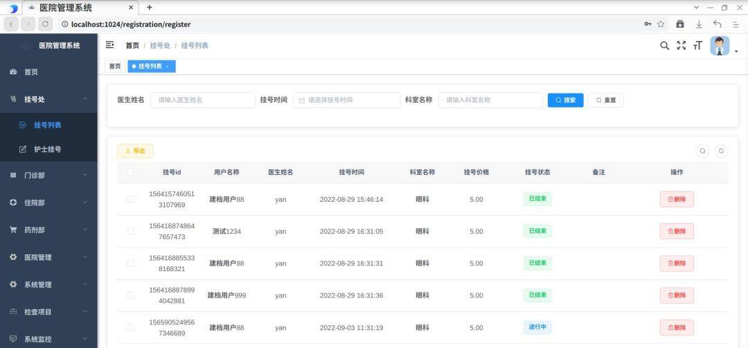Image resolution: width=748 pixels, height=348 pixels.
Task: Click the 挂号时间 column header
Action: [x=352, y=173]
